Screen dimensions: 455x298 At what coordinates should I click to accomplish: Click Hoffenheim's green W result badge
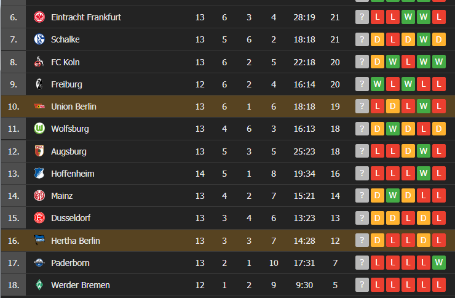[424, 174]
